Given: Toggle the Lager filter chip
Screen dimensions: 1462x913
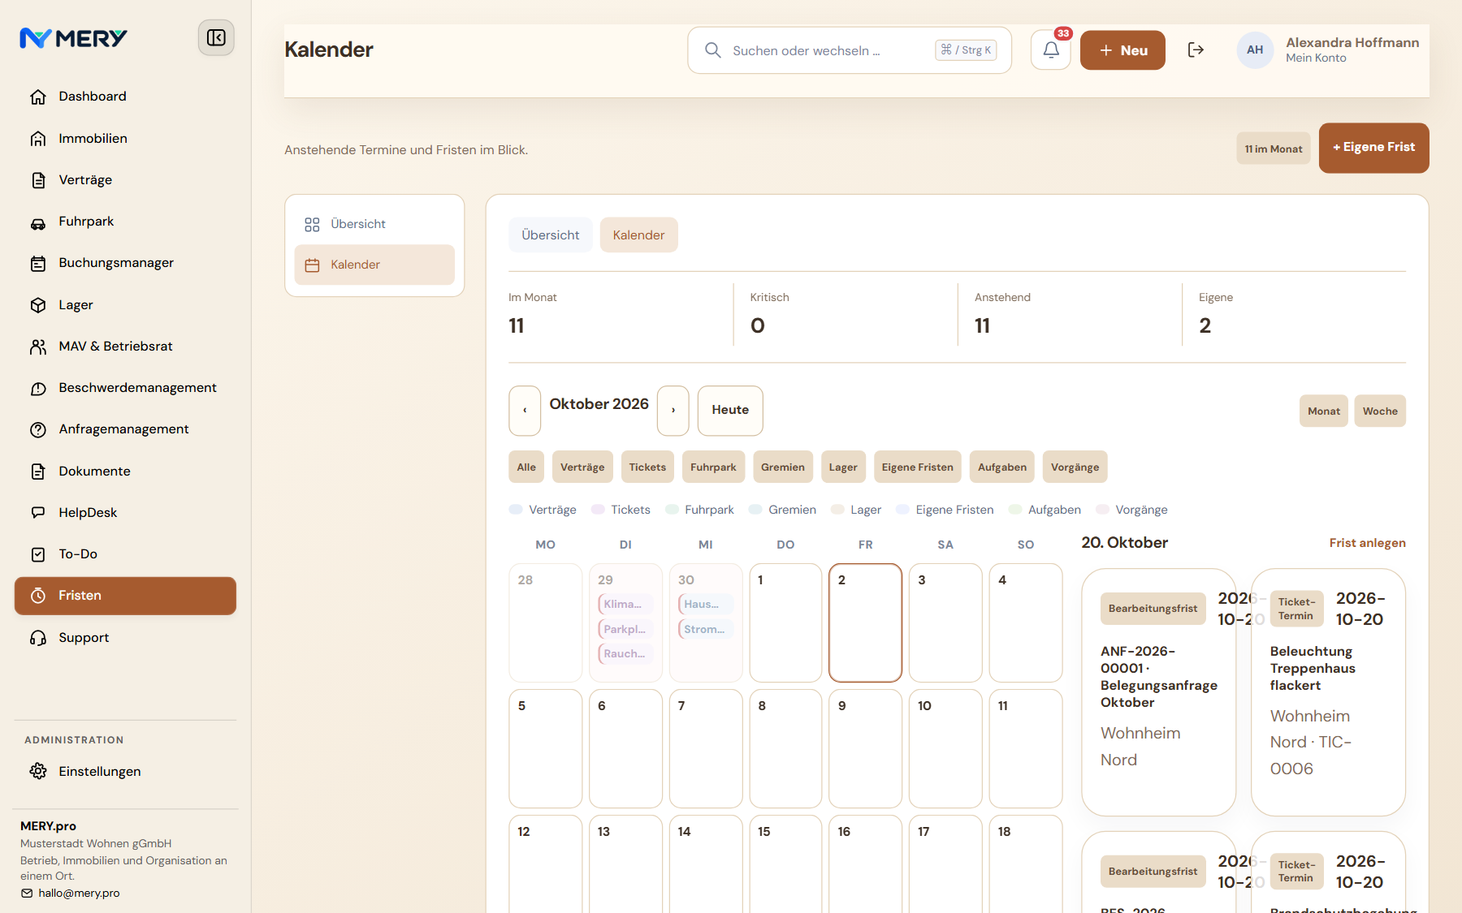Looking at the screenshot, I should (843, 467).
